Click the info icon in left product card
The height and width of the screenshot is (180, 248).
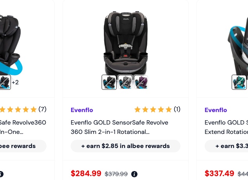[x=2, y=174]
